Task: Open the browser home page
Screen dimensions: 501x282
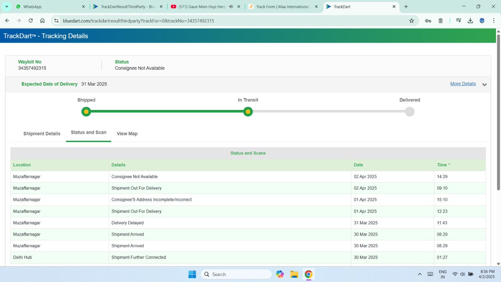Action: 42,20
